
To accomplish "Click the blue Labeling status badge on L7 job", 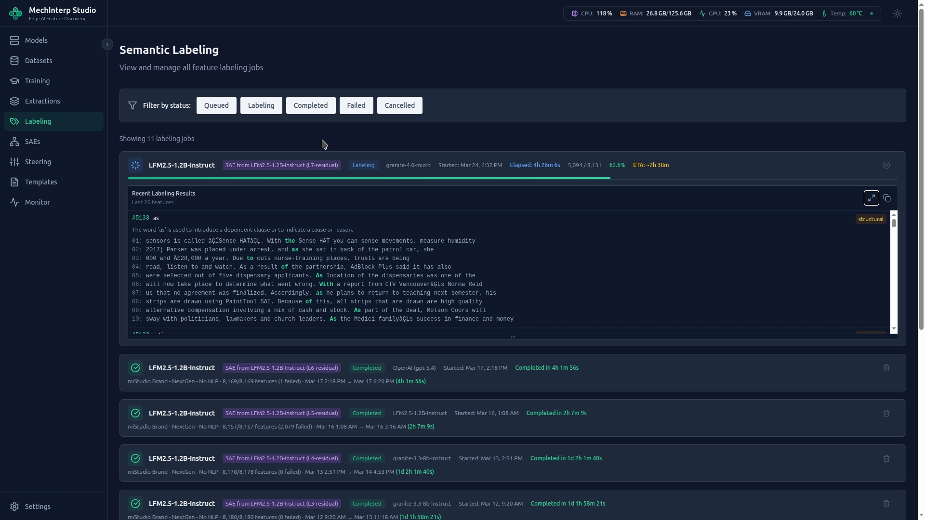I will 363,165.
